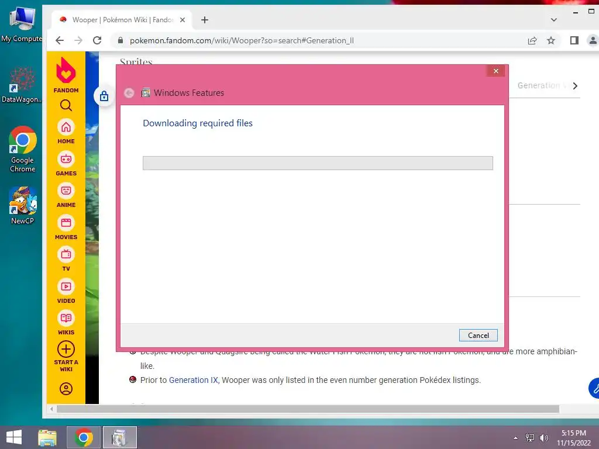Open the TV section icon
Image resolution: width=599 pixels, height=449 pixels.
coord(66,255)
